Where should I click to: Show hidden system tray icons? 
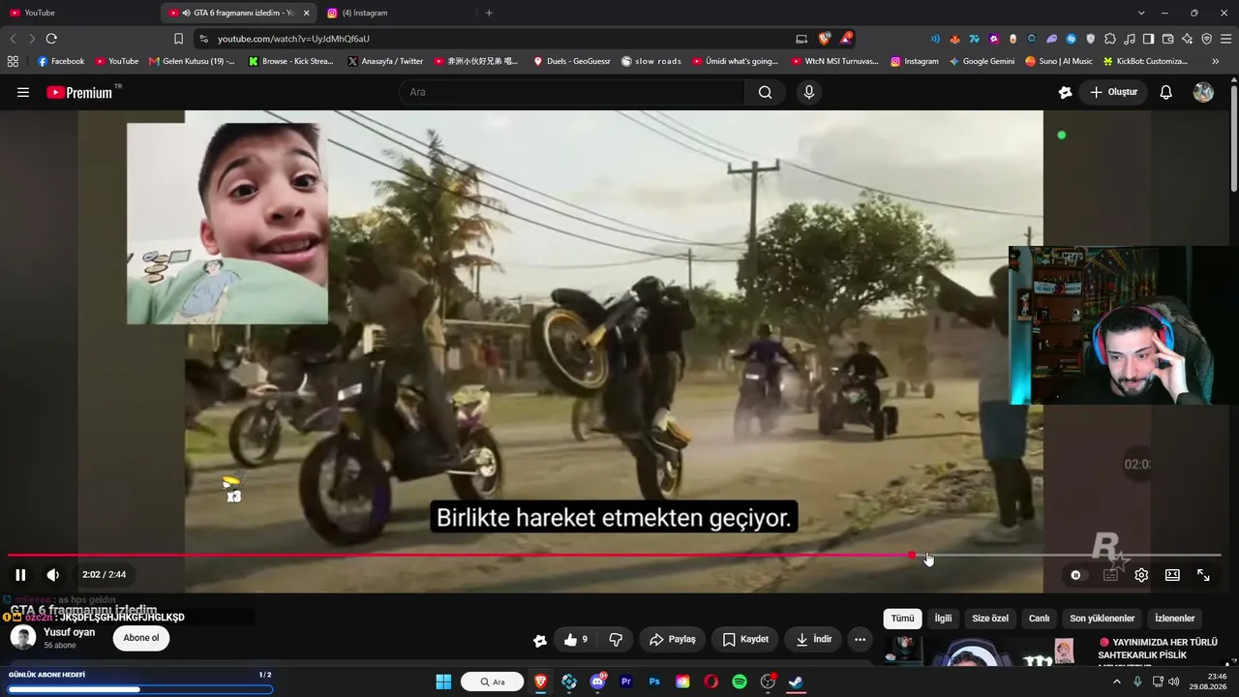coord(1116,682)
